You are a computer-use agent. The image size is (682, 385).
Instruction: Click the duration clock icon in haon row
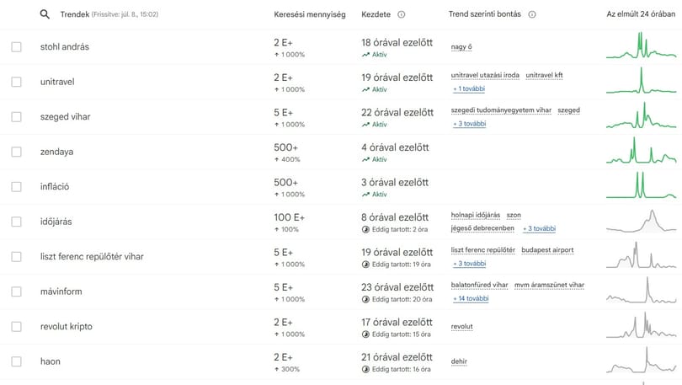tap(365, 369)
